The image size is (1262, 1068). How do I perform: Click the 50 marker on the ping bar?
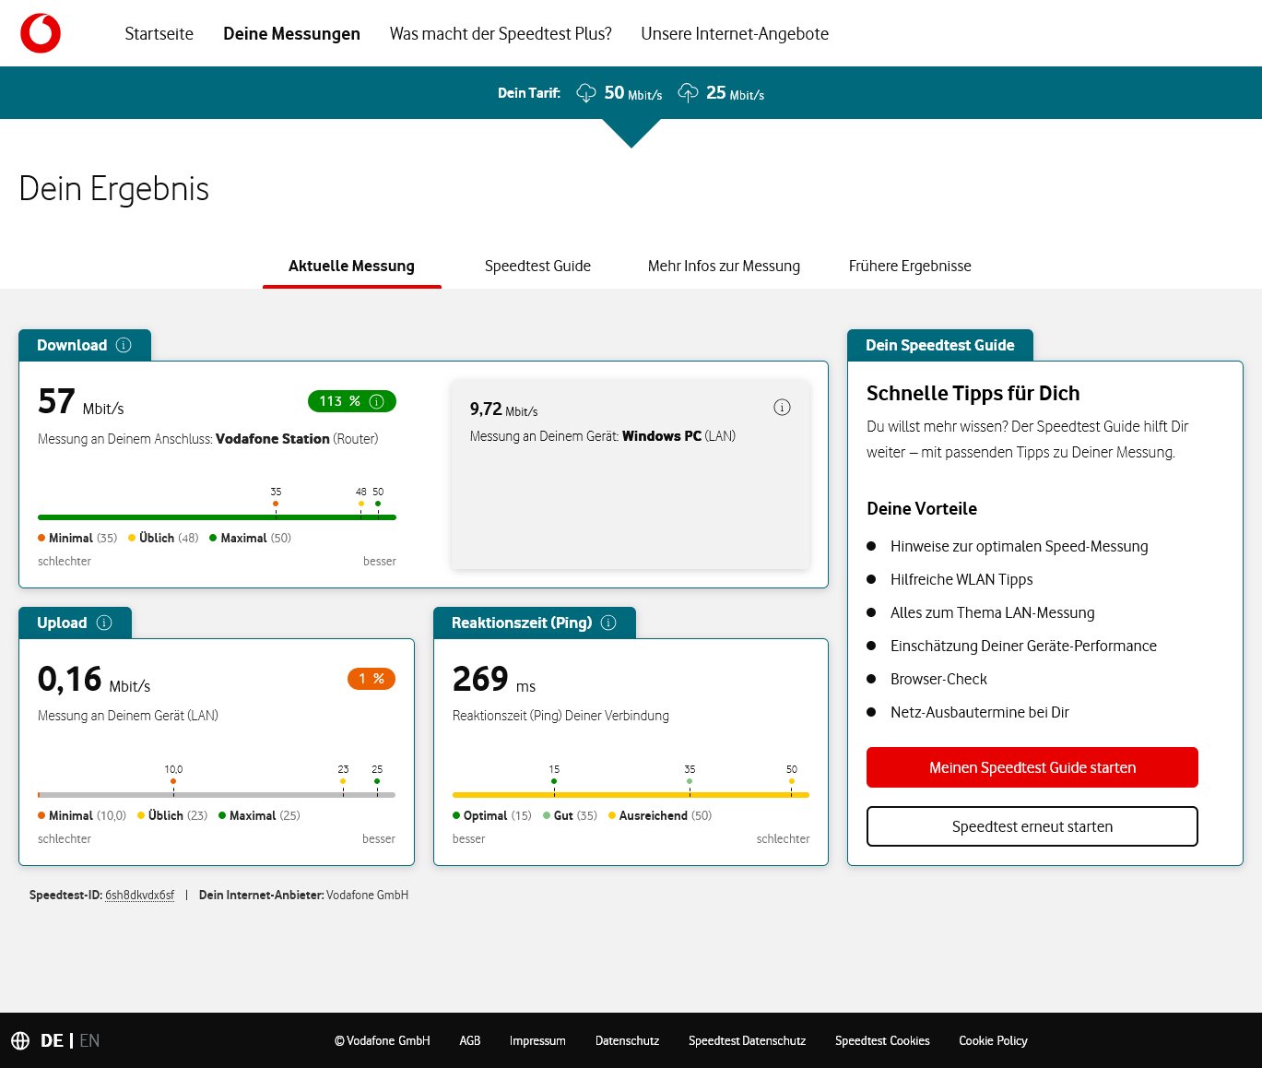(791, 781)
